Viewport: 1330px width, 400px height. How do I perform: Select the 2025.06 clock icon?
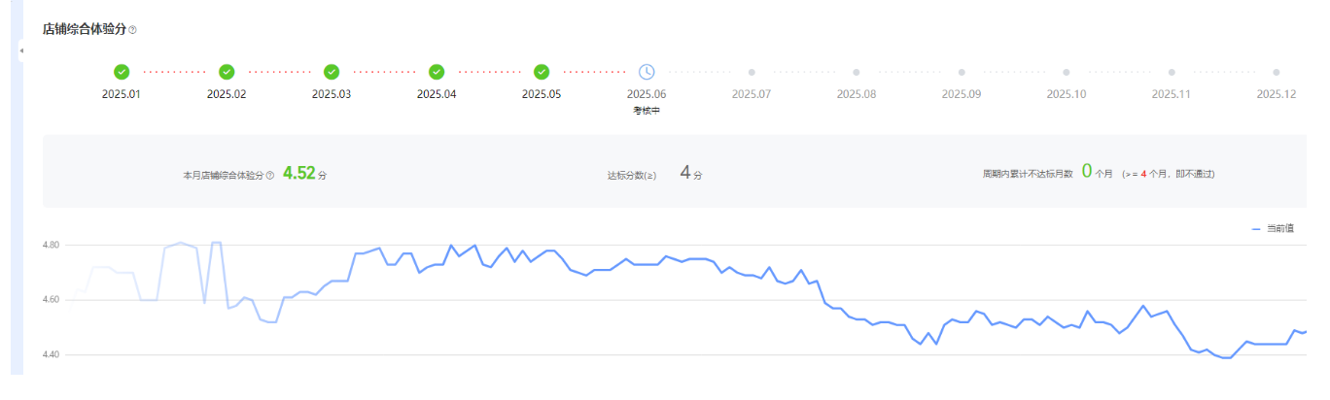[x=647, y=72]
